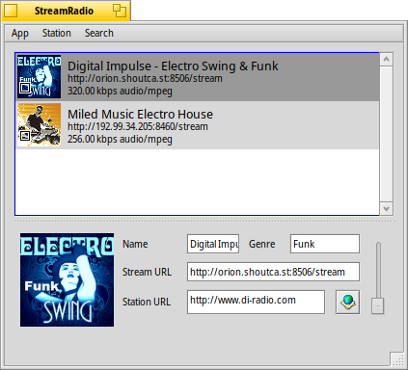Select Miled Music Electro House station
The height and width of the screenshot is (370, 408).
point(198,125)
